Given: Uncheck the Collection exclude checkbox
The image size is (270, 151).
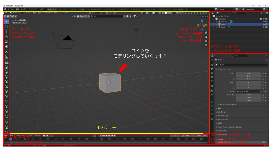Looking at the screenshot, I should click(260, 19).
